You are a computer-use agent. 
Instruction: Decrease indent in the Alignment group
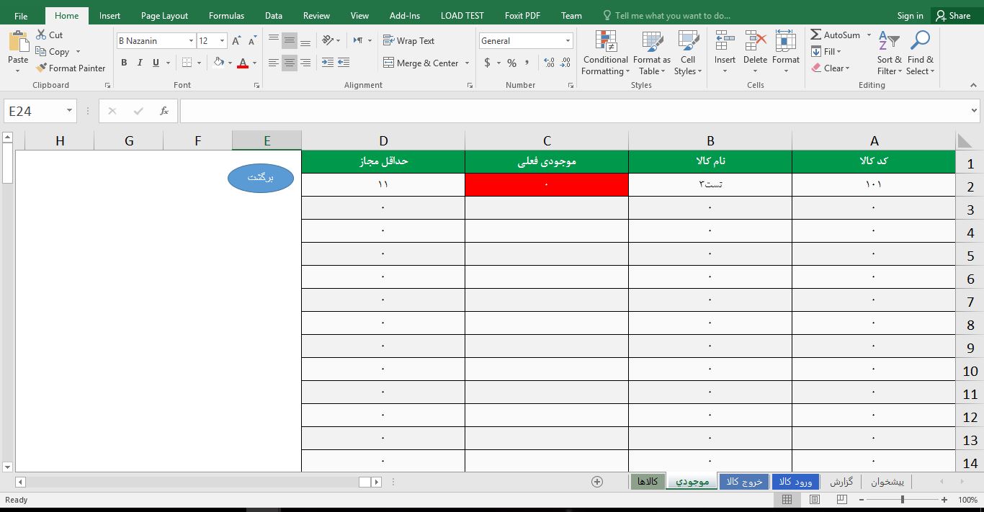[x=328, y=63]
